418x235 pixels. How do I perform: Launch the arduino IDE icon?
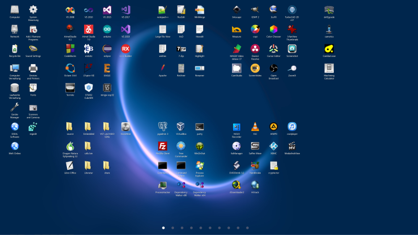(x=107, y=30)
